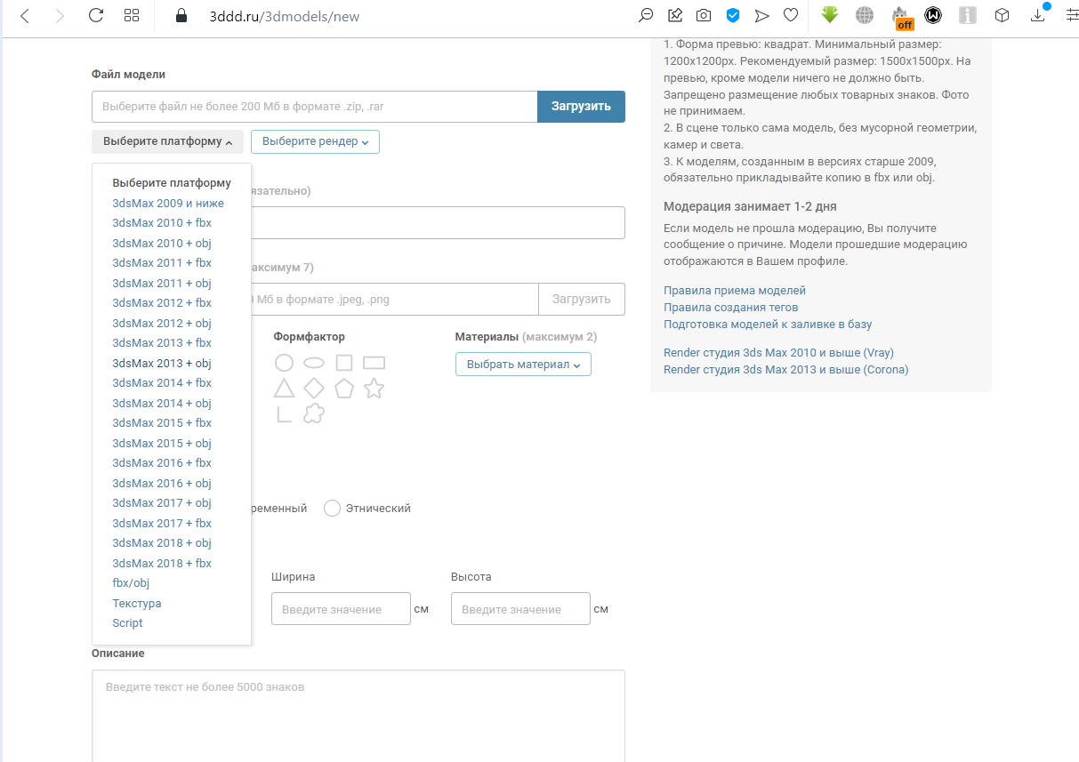Collapse the Выберите платформу dropdown button
1079x762 pixels.
(x=167, y=141)
